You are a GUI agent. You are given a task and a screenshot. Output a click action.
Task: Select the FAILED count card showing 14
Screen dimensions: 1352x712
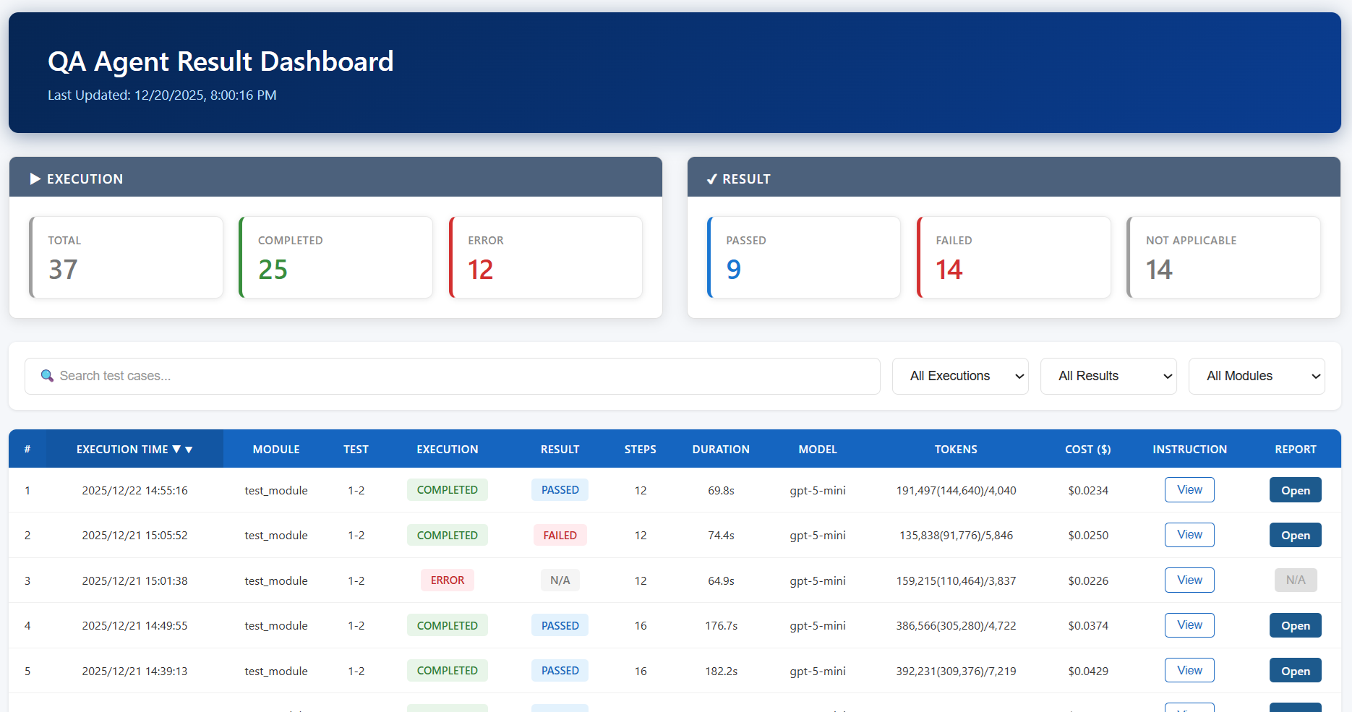[1013, 257]
